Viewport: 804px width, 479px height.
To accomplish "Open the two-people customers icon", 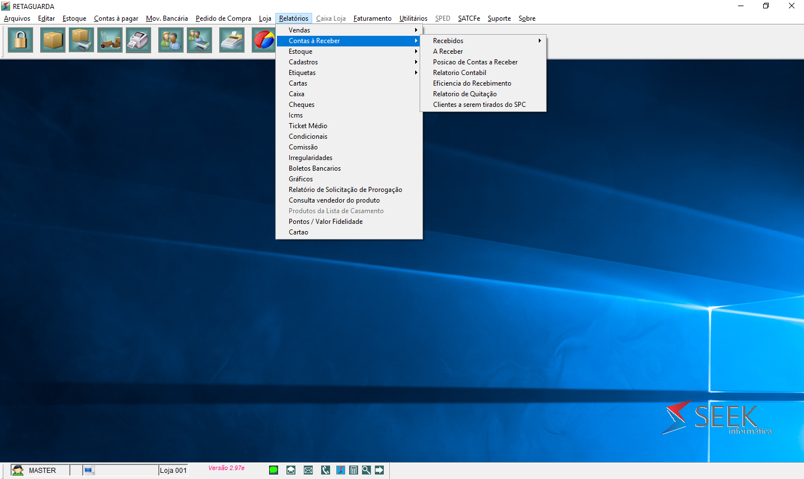I will click(x=171, y=40).
